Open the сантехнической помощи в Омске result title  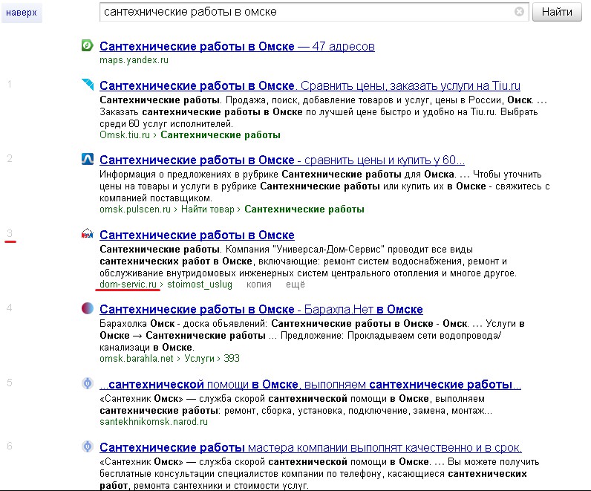(310, 384)
